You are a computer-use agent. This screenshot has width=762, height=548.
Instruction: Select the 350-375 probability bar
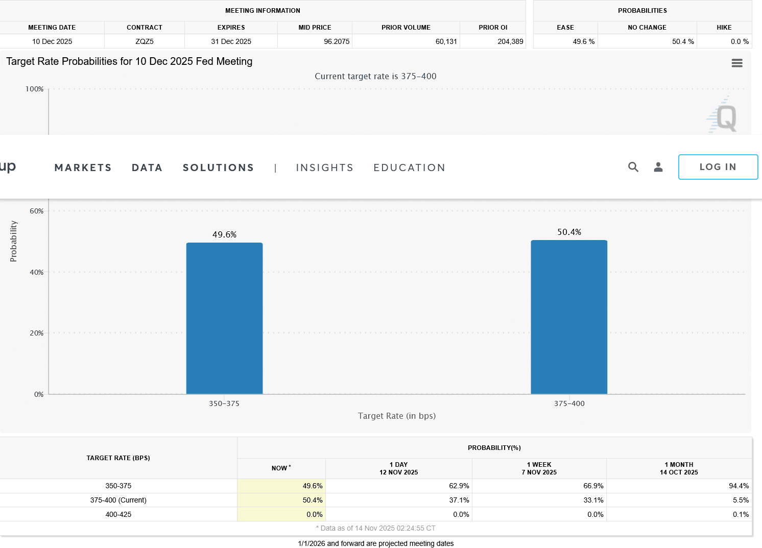coord(225,317)
